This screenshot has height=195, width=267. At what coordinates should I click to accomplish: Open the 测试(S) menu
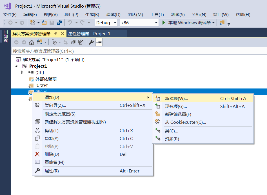tap(178, 15)
